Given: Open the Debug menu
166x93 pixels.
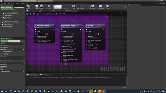Looking at the screenshot, I should [18, 3].
